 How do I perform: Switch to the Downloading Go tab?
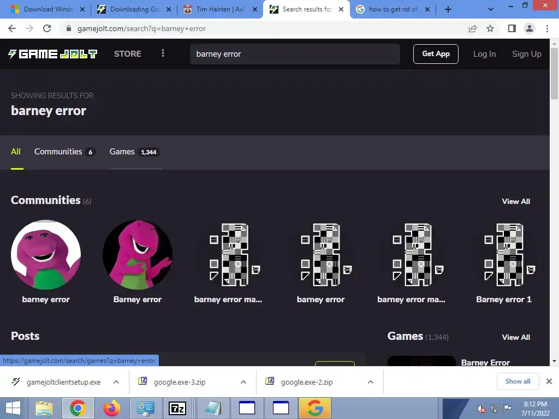click(134, 9)
